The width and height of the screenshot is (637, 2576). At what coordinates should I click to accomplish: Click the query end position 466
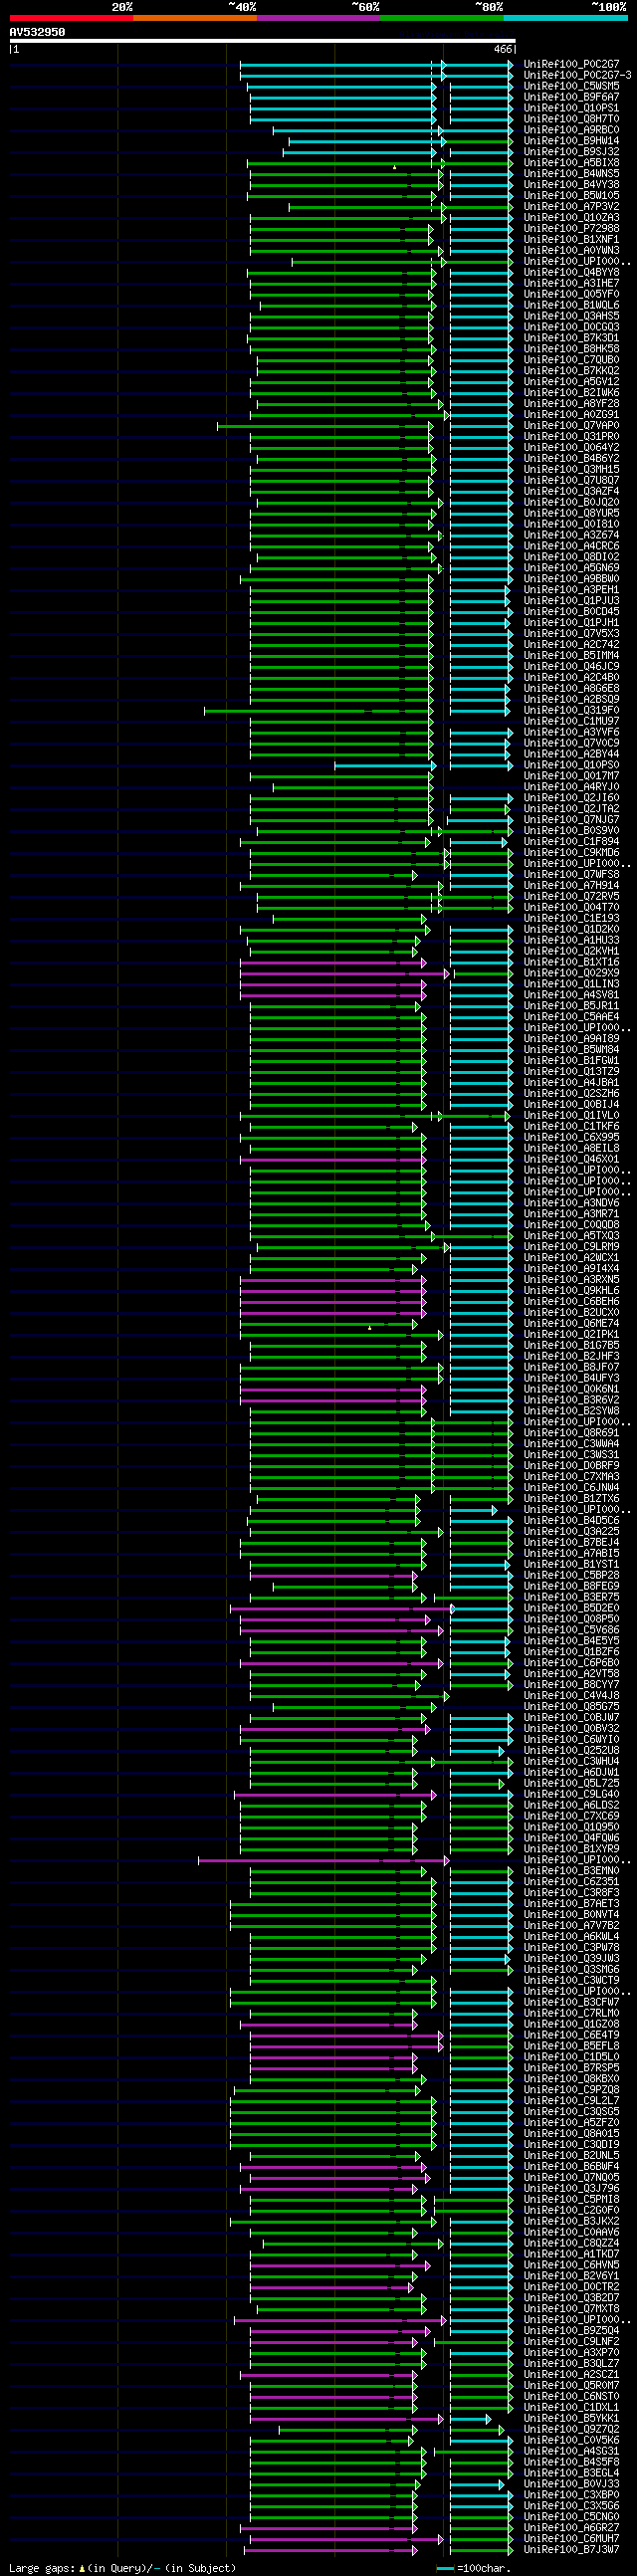[502, 49]
